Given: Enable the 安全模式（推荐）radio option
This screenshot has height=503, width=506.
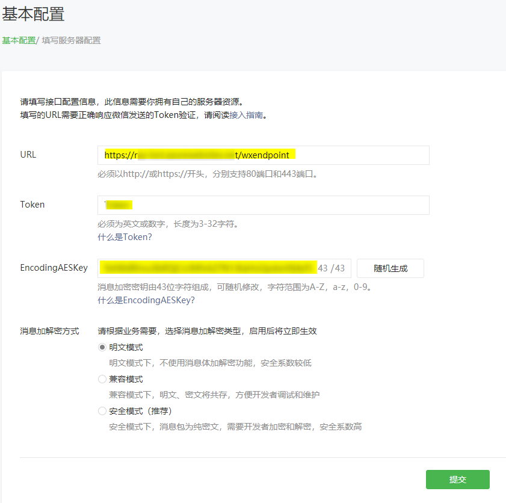Looking at the screenshot, I should (102, 412).
